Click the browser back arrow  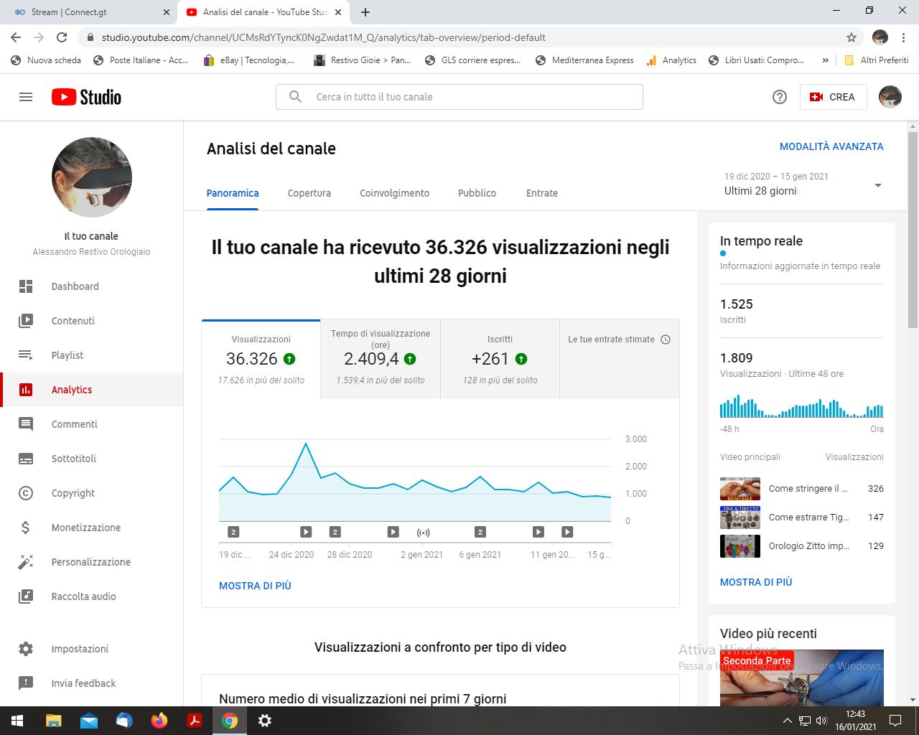[16, 37]
